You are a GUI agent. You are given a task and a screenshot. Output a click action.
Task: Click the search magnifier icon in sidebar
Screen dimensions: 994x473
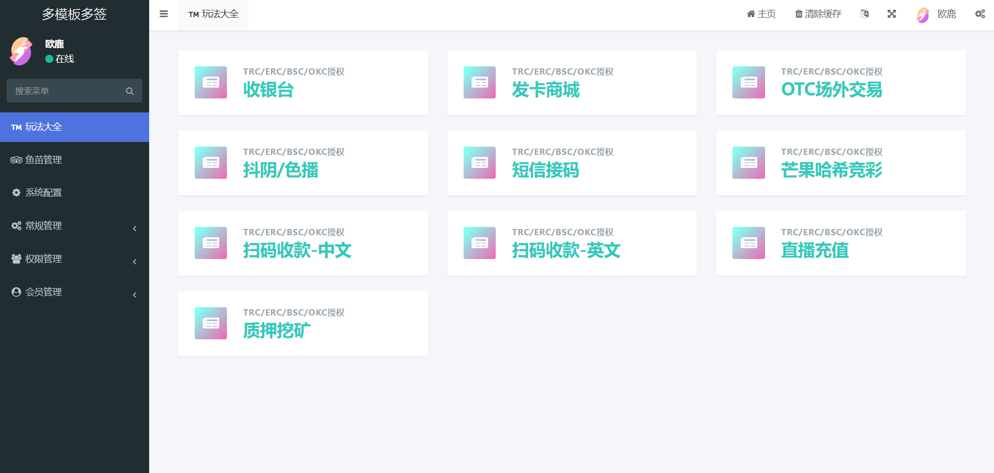pos(129,91)
